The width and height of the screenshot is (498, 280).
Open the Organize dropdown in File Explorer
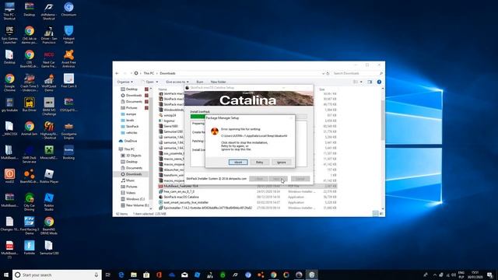(124, 82)
